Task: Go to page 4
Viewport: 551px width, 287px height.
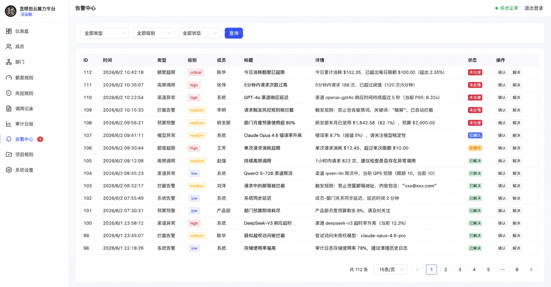Action: [474, 270]
